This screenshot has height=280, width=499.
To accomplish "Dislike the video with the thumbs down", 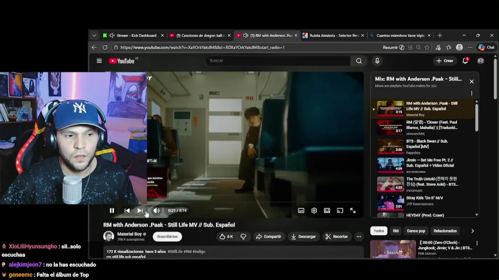I will point(243,236).
